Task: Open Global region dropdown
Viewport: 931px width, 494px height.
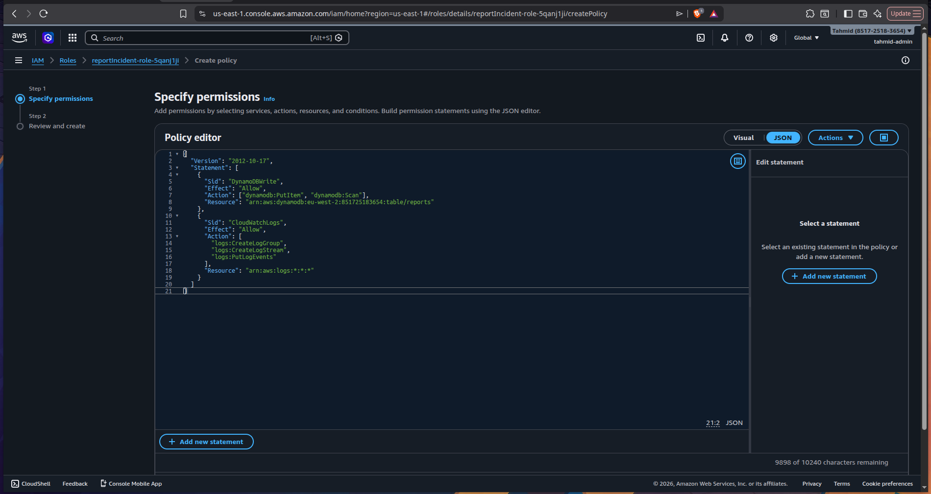Action: click(x=807, y=38)
